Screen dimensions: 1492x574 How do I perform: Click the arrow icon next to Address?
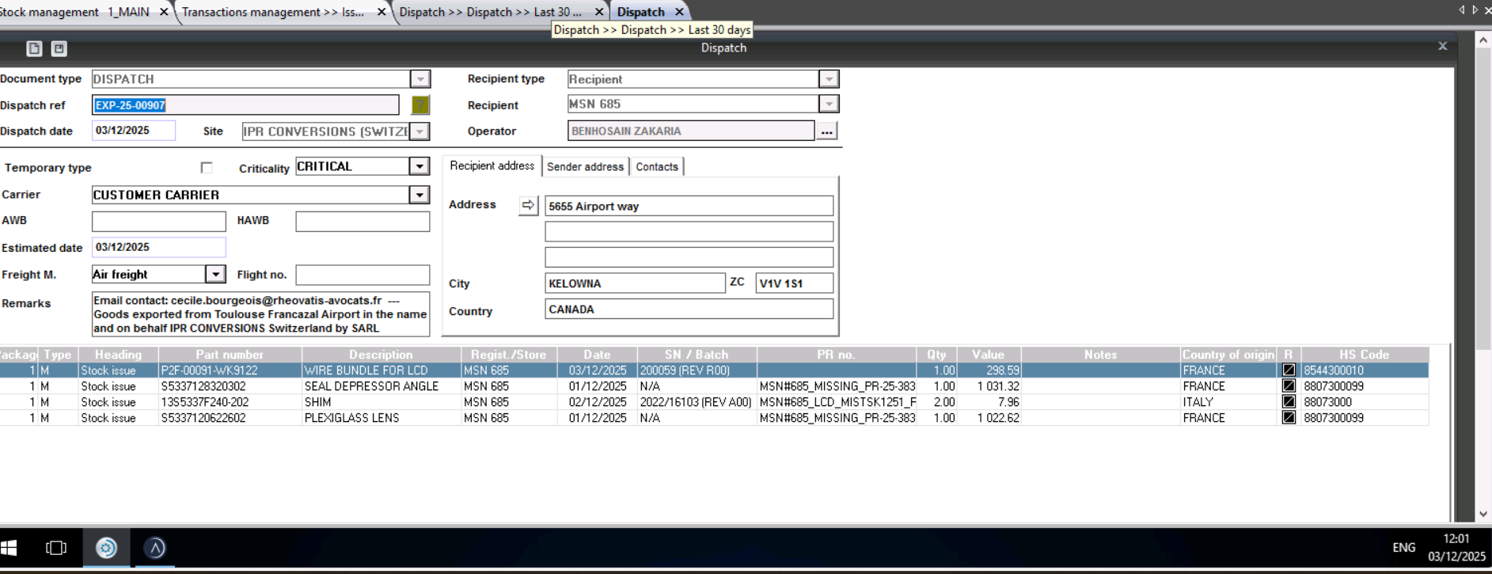pos(528,205)
